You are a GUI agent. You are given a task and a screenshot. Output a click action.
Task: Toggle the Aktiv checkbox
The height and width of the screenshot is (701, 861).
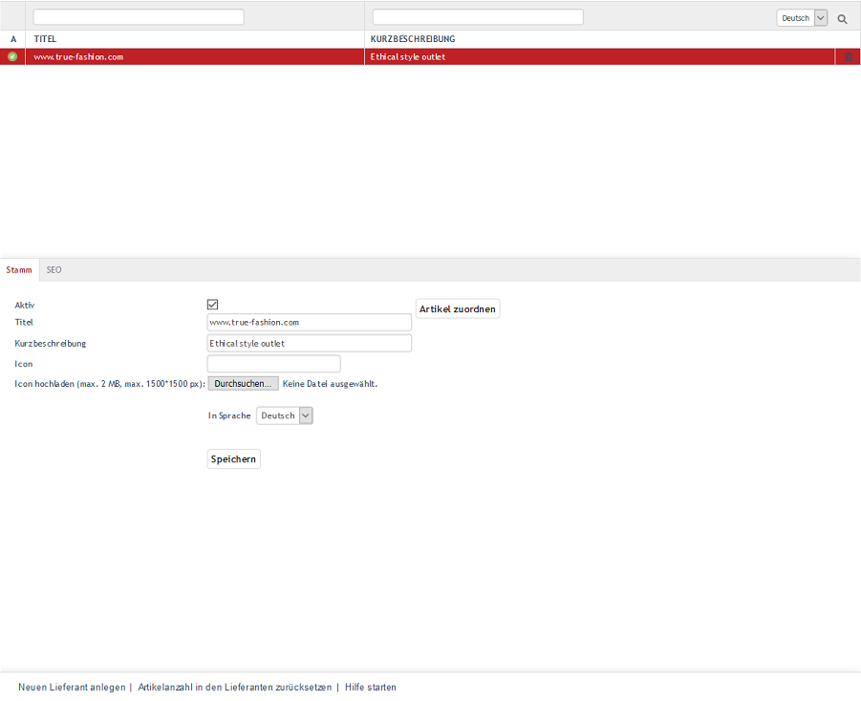213,305
